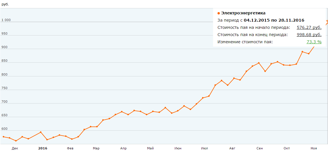Click the 600 value axis label
Image resolution: width=328 pixels, height=152 pixels.
click(5, 129)
